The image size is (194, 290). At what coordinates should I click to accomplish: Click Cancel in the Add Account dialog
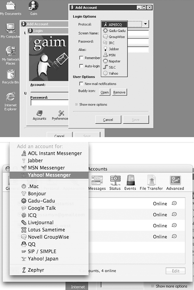point(108,120)
